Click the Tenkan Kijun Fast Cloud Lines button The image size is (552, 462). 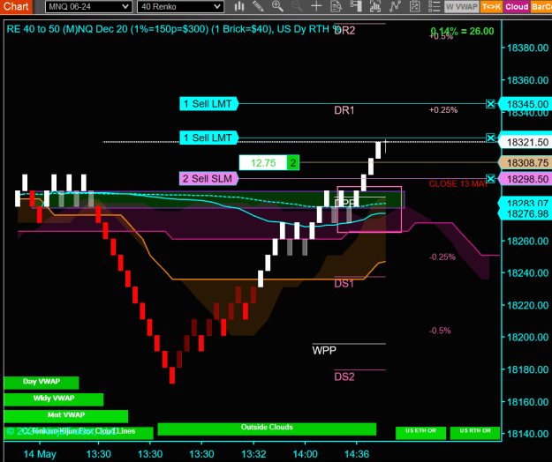(79, 433)
